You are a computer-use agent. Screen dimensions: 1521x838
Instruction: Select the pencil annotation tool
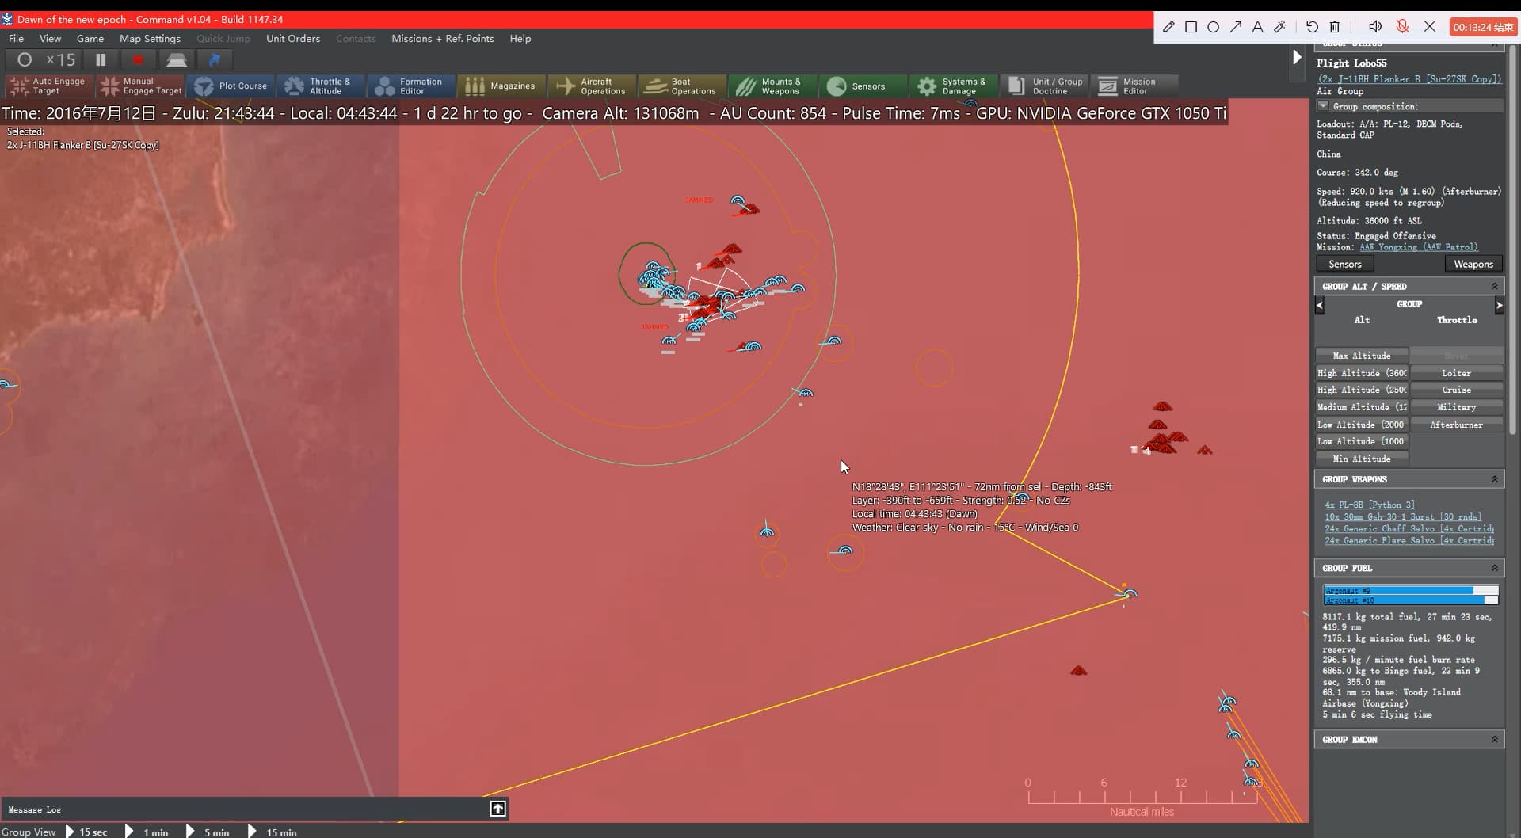point(1168,27)
